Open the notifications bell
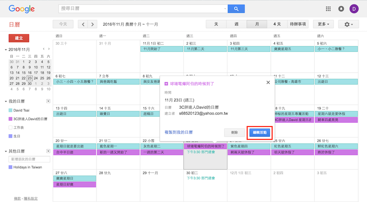The image size is (367, 202). tap(341, 9)
